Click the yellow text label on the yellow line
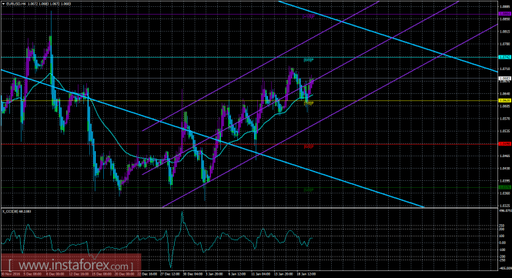Screen dimensions: 512x278 click(309, 103)
